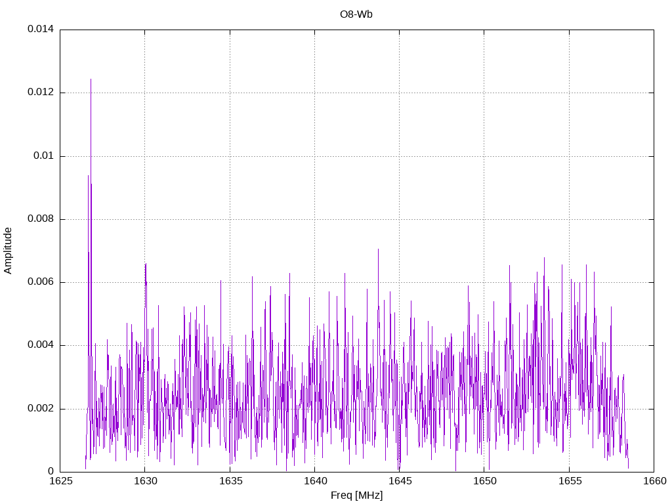Select the 1645 x-axis tick label
The width and height of the screenshot is (672, 504).
tap(399, 481)
